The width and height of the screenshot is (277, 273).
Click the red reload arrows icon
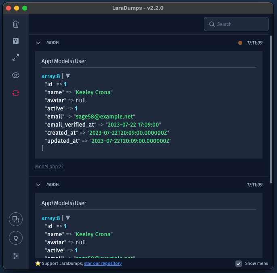click(16, 93)
